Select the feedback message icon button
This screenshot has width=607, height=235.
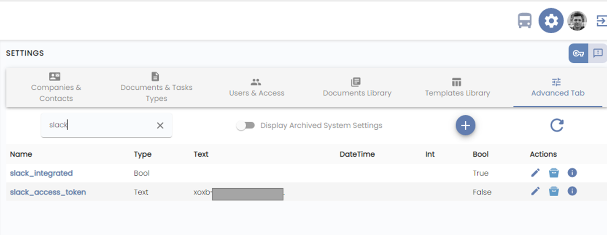[x=597, y=53]
